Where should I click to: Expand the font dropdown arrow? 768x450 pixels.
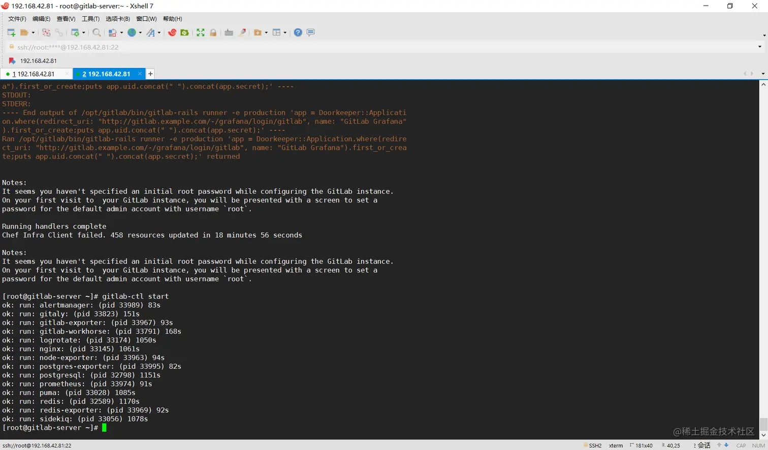[159, 32]
